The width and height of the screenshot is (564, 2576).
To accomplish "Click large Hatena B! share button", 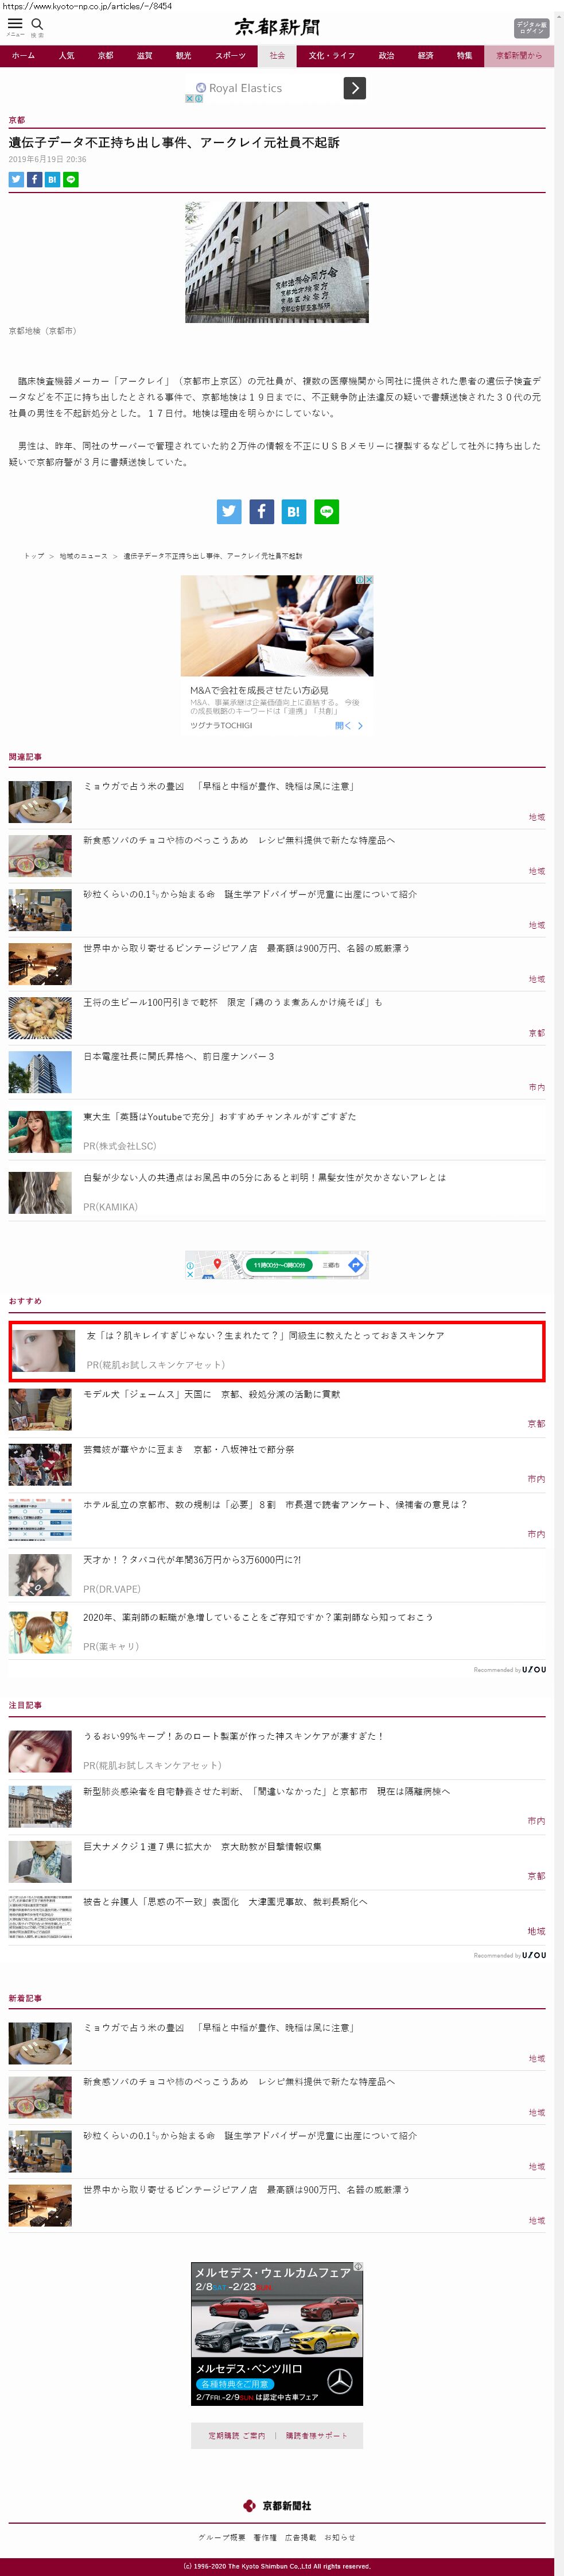I will tap(294, 511).
